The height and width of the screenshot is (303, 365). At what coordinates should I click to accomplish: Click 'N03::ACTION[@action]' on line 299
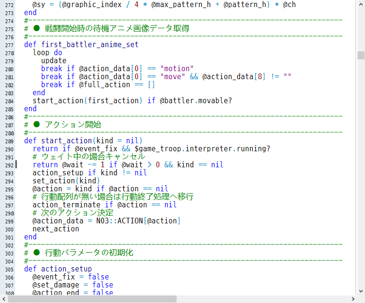(138, 221)
